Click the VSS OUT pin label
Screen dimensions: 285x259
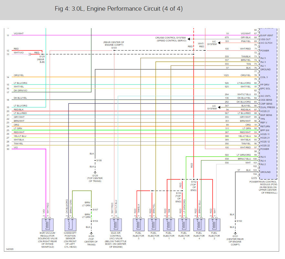click(x=265, y=39)
